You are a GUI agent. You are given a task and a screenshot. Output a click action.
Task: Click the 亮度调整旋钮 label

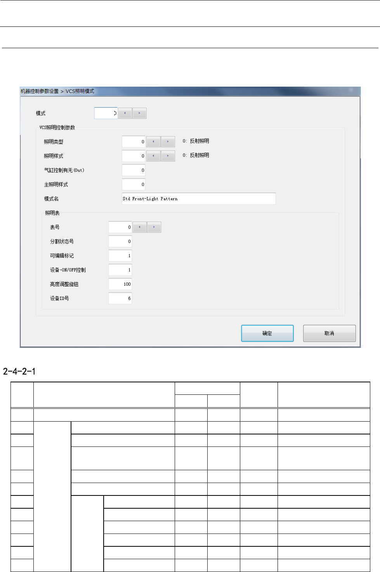pos(64,284)
